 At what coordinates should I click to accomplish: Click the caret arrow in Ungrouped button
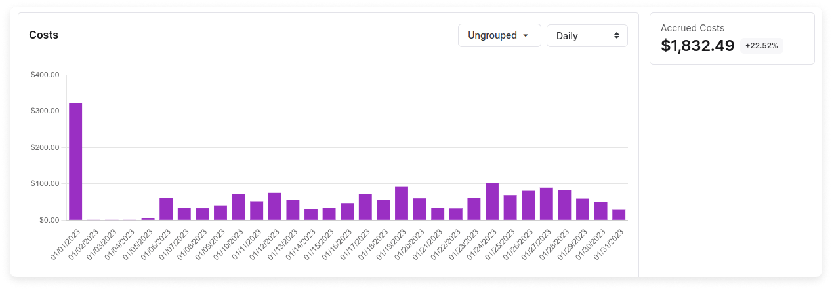[526, 35]
